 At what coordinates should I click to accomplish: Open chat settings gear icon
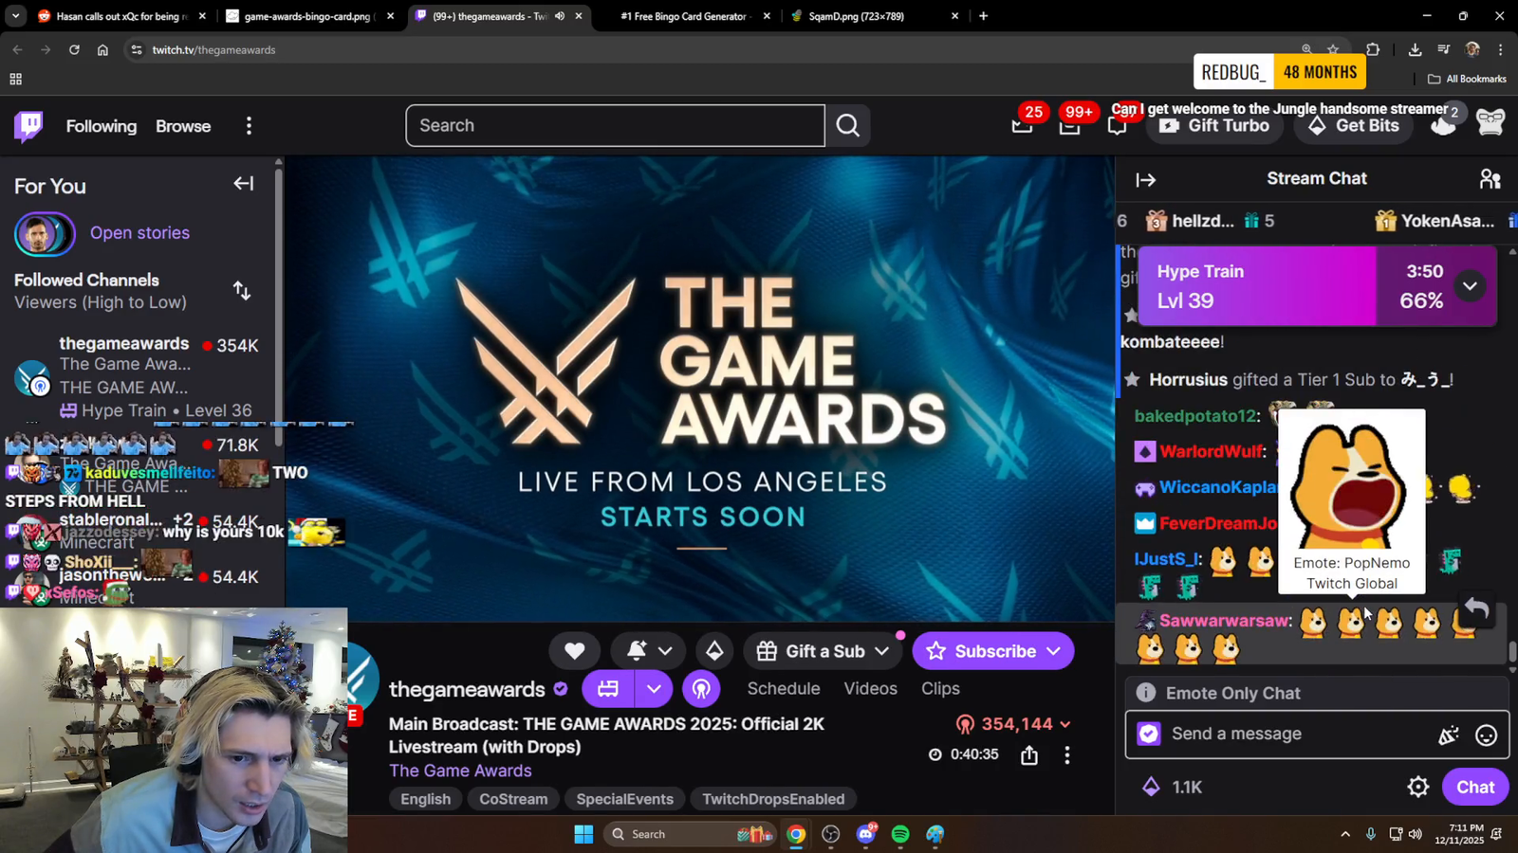(1418, 787)
